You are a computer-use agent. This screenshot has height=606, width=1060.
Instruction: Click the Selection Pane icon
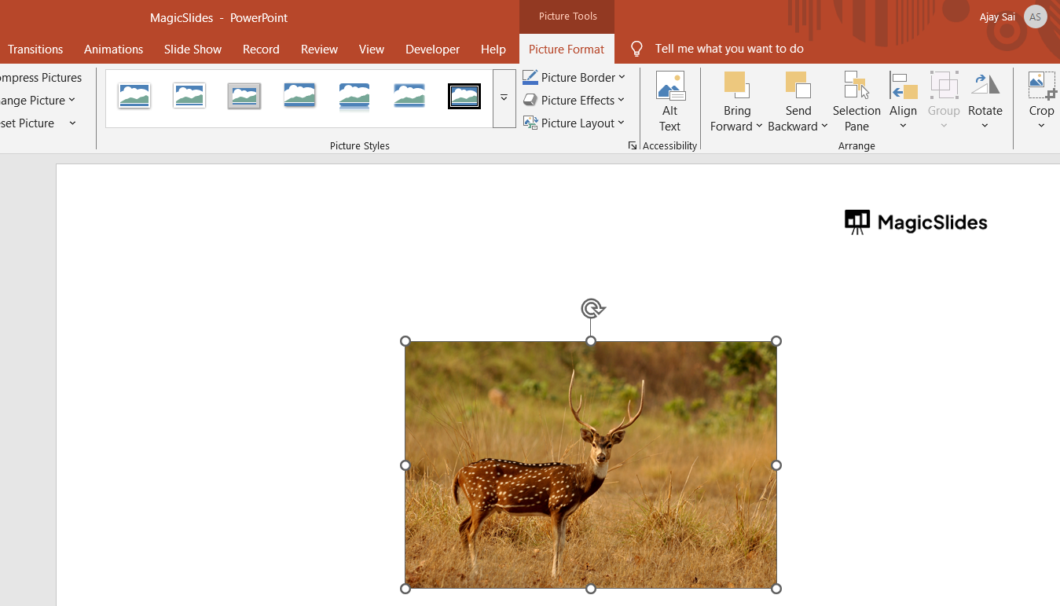tap(856, 86)
